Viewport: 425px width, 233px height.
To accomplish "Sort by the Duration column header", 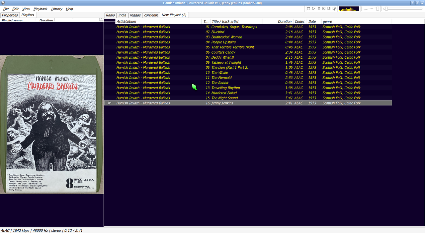I will (x=278, y=22).
